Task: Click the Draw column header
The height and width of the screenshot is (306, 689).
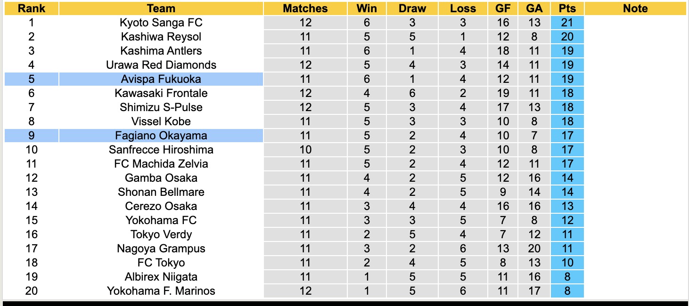Action: point(412,8)
